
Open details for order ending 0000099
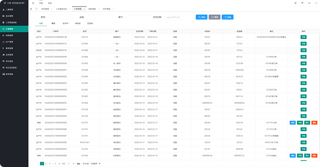303,57
